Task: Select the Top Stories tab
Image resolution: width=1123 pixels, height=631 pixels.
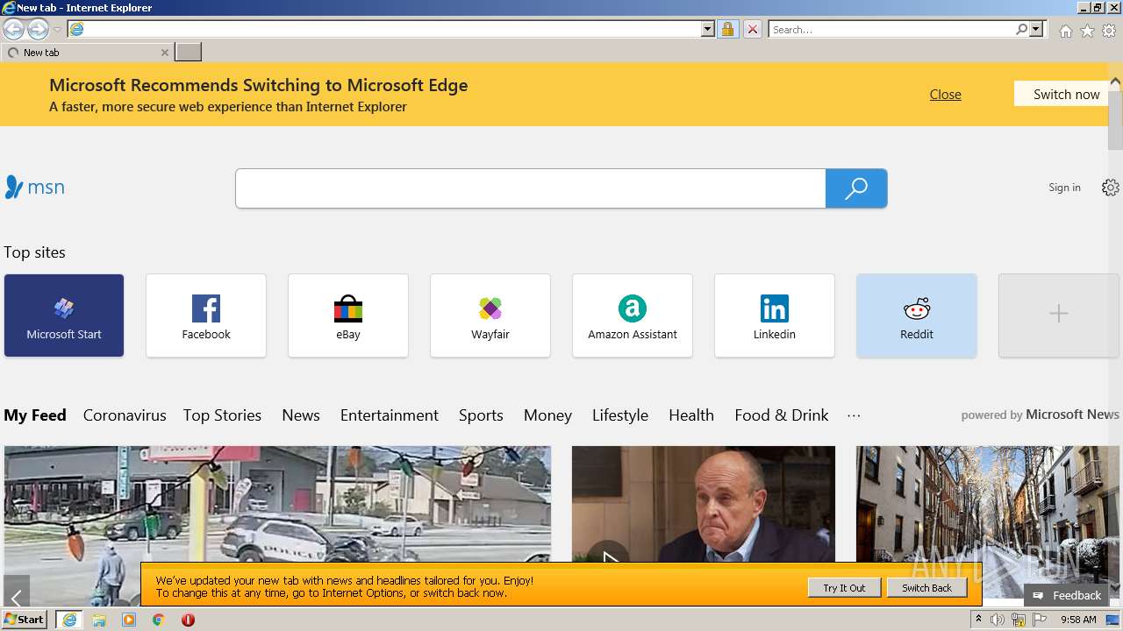Action: pos(222,415)
